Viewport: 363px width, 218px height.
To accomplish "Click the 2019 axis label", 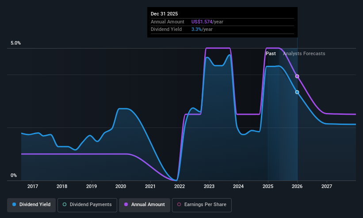I will pos(92,186).
